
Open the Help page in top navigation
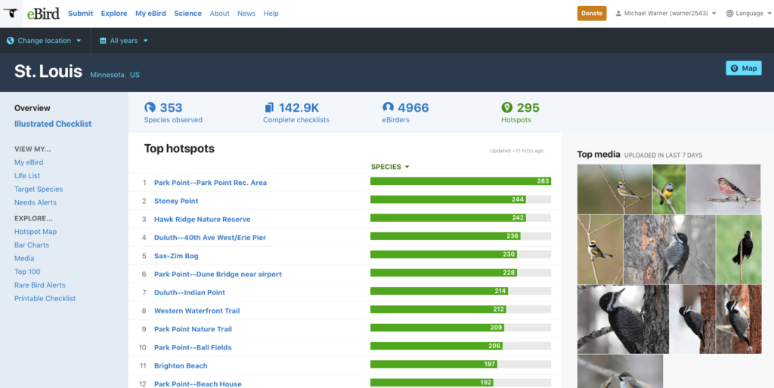[x=271, y=14]
